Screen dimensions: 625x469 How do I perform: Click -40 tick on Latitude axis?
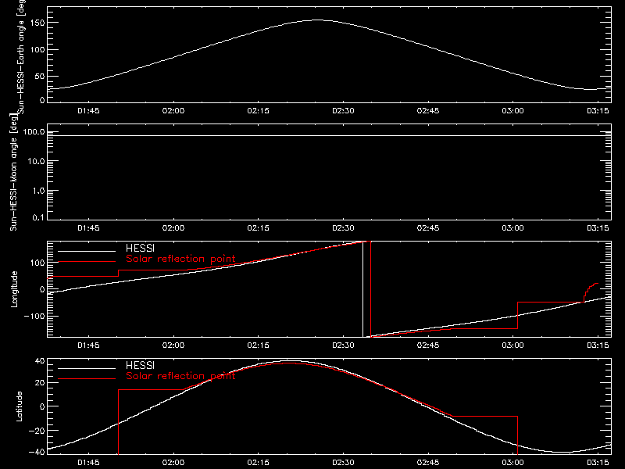point(37,453)
